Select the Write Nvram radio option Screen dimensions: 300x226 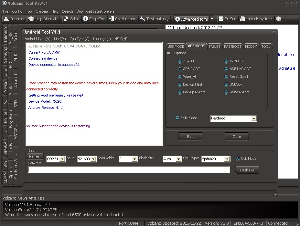pyautogui.click(x=226, y=92)
